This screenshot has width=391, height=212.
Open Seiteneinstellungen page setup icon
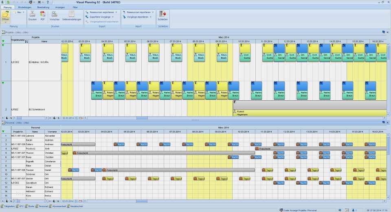click(x=72, y=14)
